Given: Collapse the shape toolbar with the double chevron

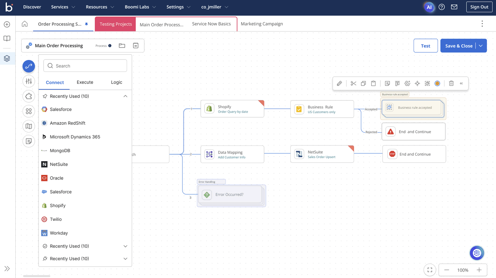Looking at the screenshot, I should (x=461, y=83).
